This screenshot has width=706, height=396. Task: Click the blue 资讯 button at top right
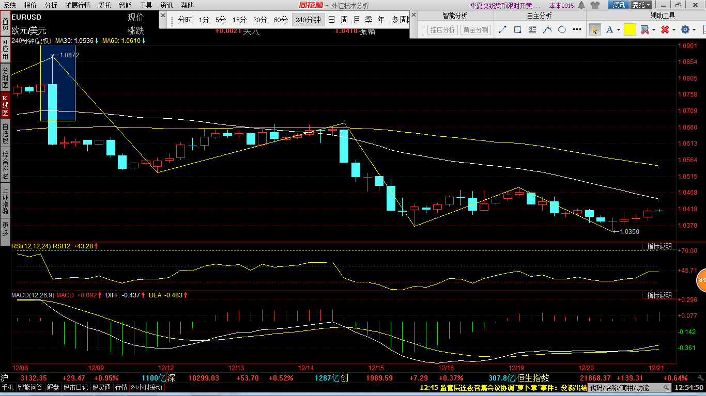tap(619, 5)
